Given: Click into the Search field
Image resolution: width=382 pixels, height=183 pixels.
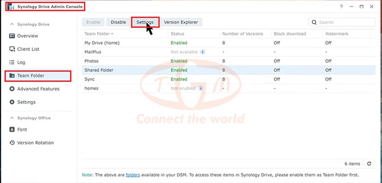Looking at the screenshot, I should point(342,22).
